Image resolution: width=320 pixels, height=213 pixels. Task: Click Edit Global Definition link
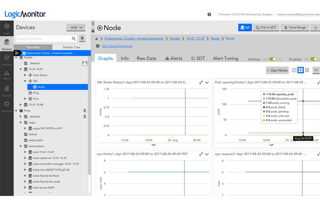pos(117,46)
